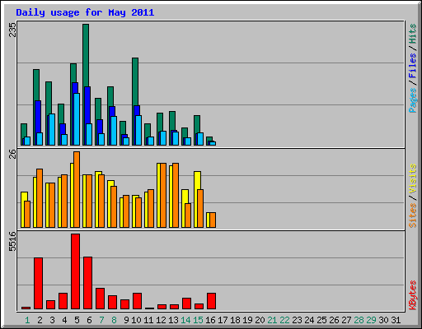
Task: Click day 14 on the date axis
Action: pos(185,320)
